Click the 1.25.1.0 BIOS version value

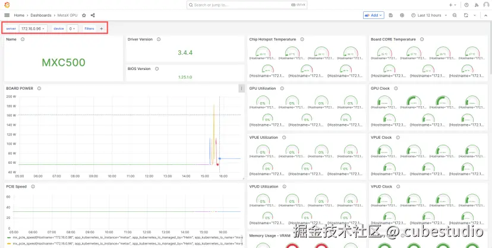point(185,77)
